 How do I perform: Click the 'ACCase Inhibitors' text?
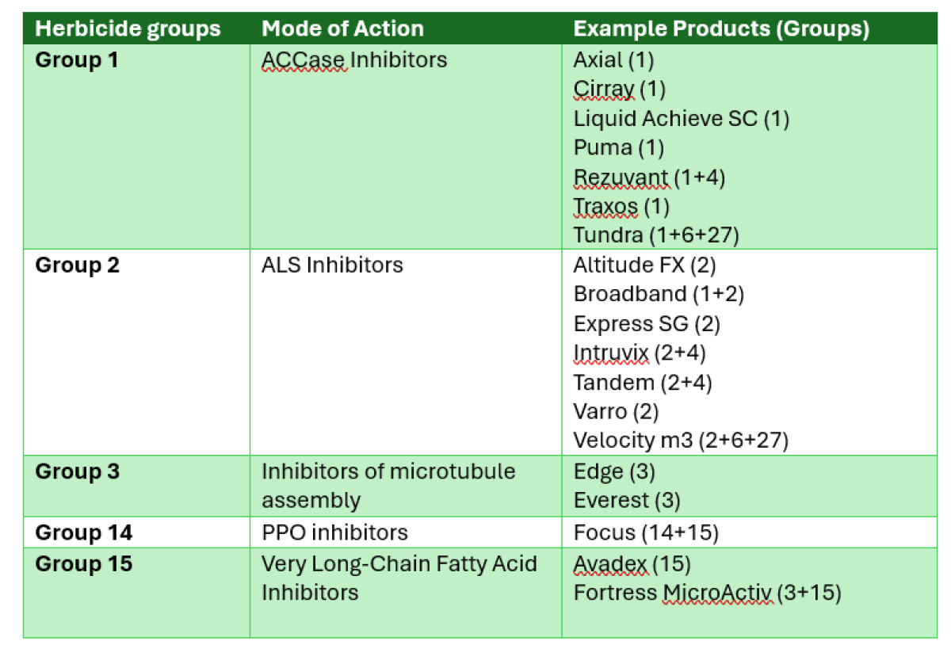[x=354, y=59]
